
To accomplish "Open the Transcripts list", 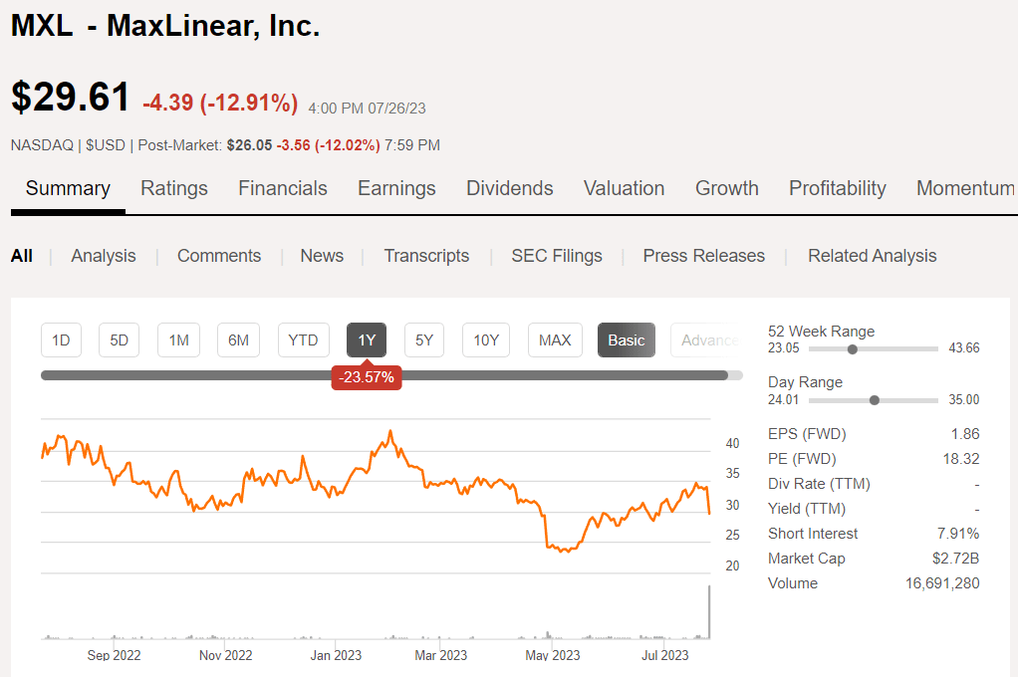I will click(426, 256).
